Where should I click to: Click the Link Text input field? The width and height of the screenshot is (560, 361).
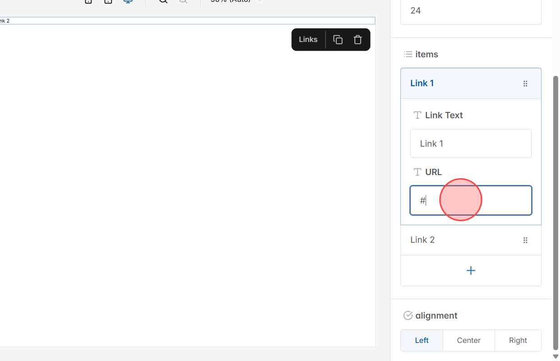471,143
